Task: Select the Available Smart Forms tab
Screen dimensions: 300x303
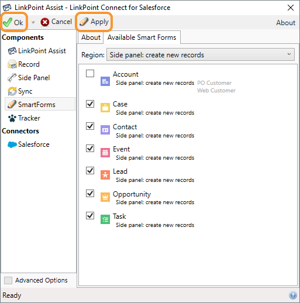Action: tap(142, 37)
